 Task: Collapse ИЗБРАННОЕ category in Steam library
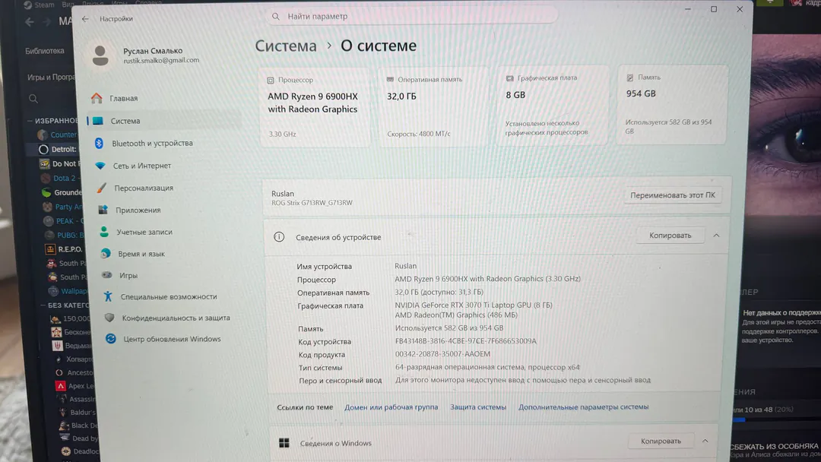pos(30,120)
